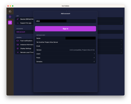The height and width of the screenshot is (104, 131).
Task: Click the link icon beside Source (GitHub link)
Action: 18,19
